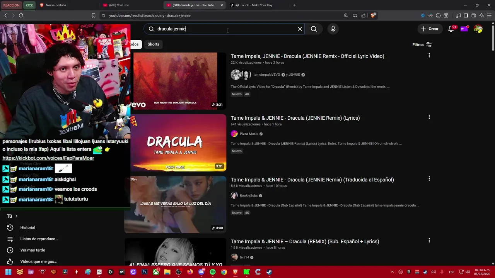
Task: Open YouTube notifications bell
Action: point(451,29)
